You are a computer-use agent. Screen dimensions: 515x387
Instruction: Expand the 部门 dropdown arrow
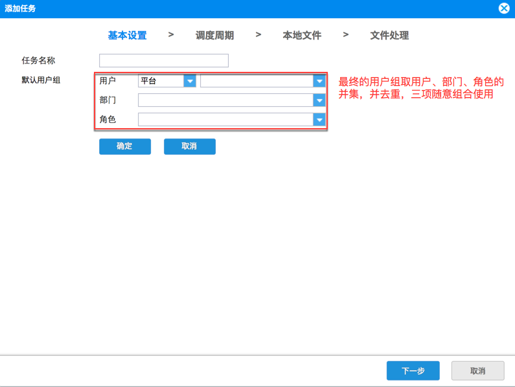pos(319,100)
